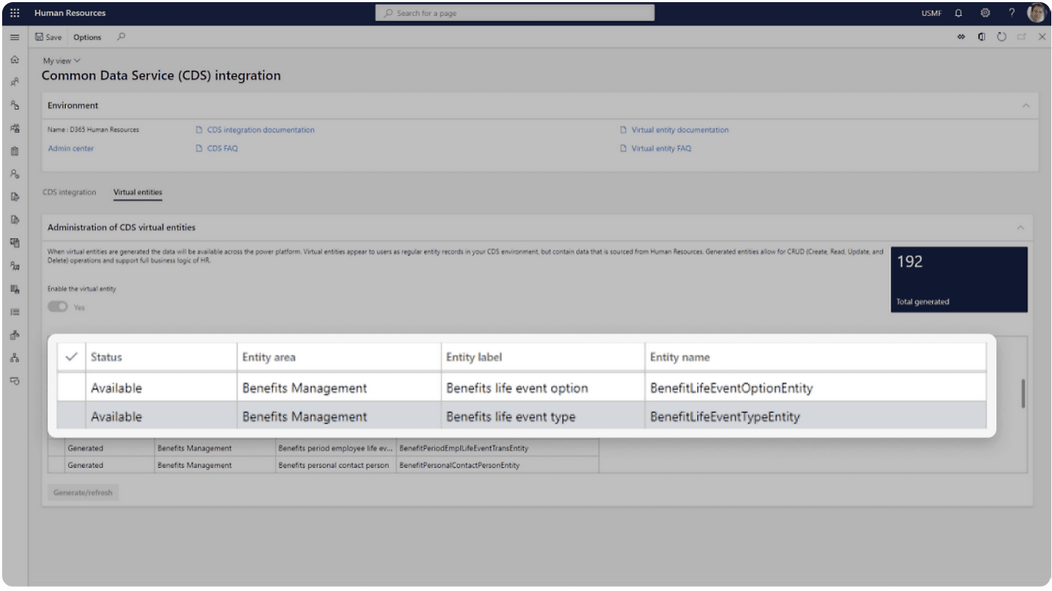The image size is (1052, 591).
Task: Click Available status of the life event option row
Action: (161, 388)
